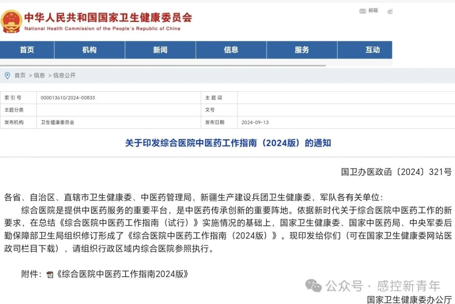Open the 首页 navigation menu item

pos(27,50)
